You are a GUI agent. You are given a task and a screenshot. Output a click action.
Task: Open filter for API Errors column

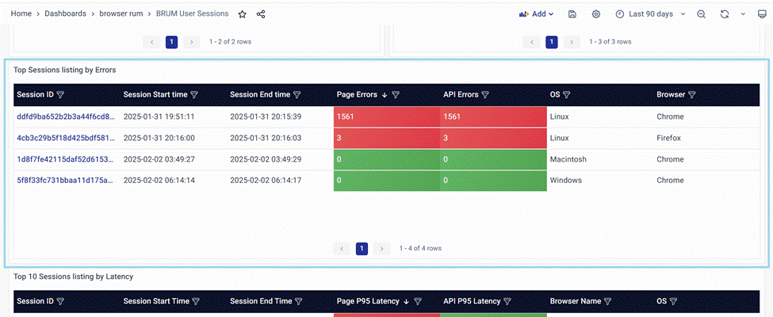[484, 95]
